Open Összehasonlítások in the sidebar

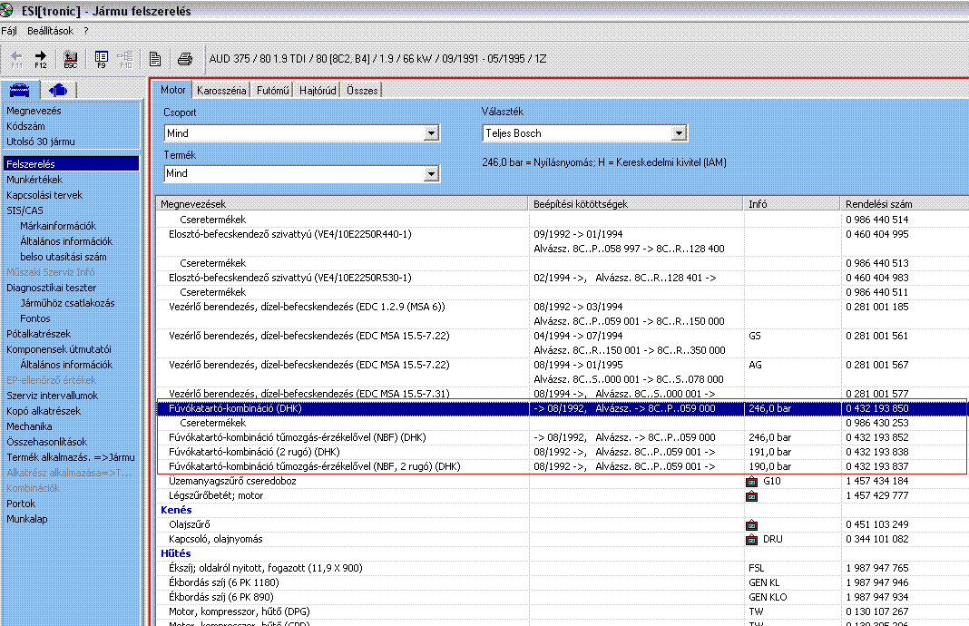(x=47, y=442)
